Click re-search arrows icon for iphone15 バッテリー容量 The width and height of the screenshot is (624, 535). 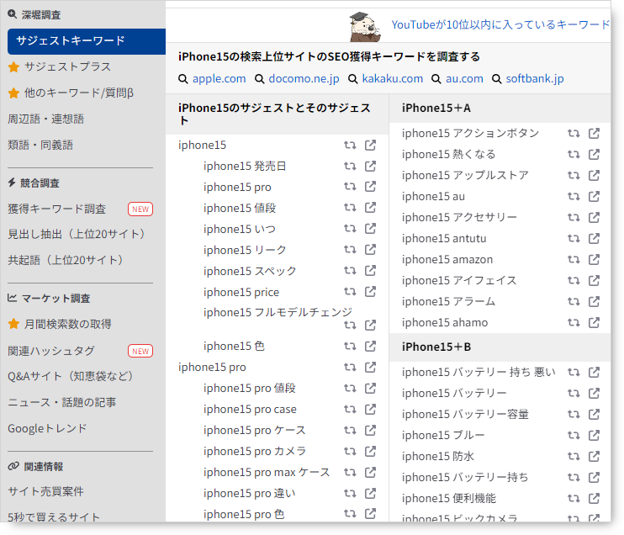(x=574, y=415)
